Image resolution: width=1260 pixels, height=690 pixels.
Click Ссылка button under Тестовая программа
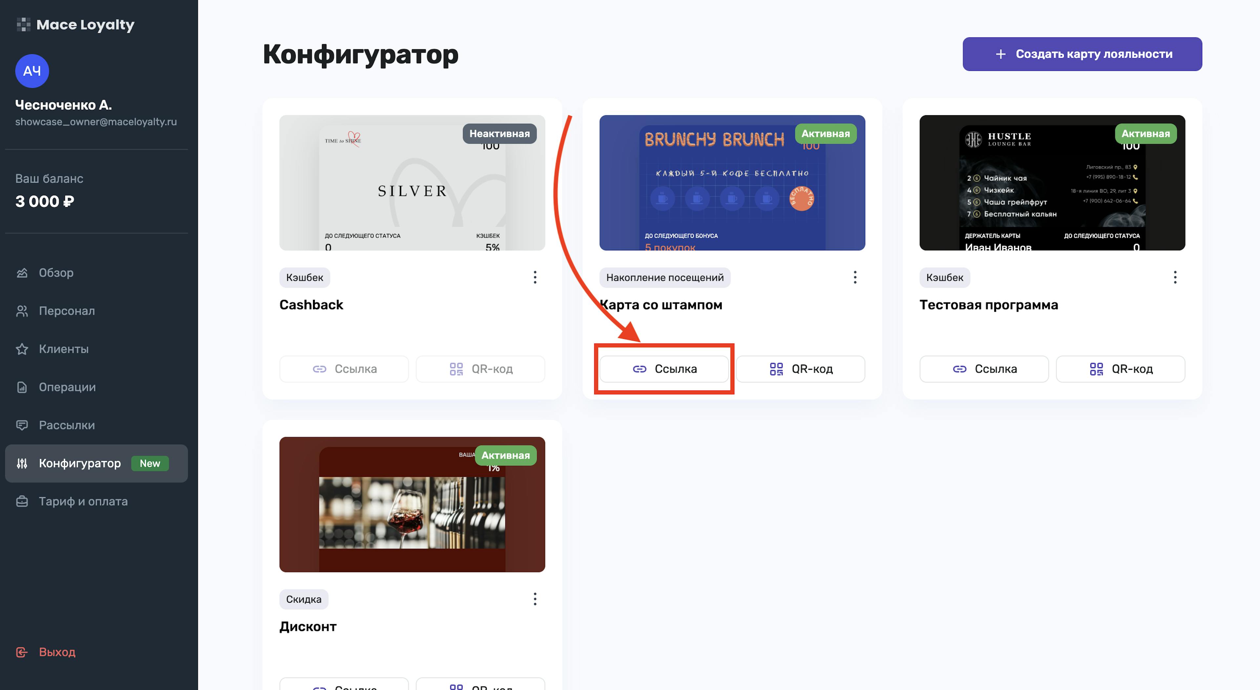tap(984, 369)
